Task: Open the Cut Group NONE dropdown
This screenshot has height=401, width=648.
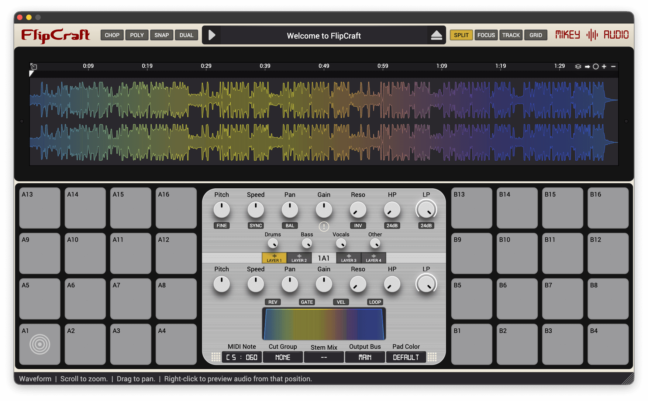Action: point(283,357)
